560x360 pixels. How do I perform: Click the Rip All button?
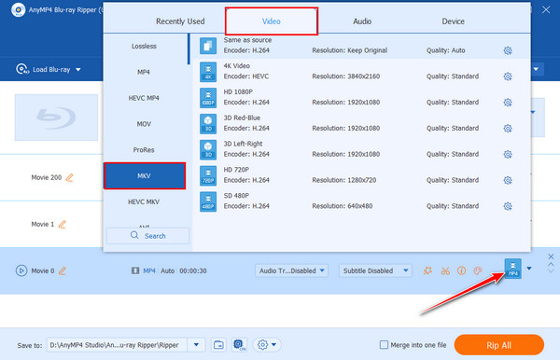[499, 345]
